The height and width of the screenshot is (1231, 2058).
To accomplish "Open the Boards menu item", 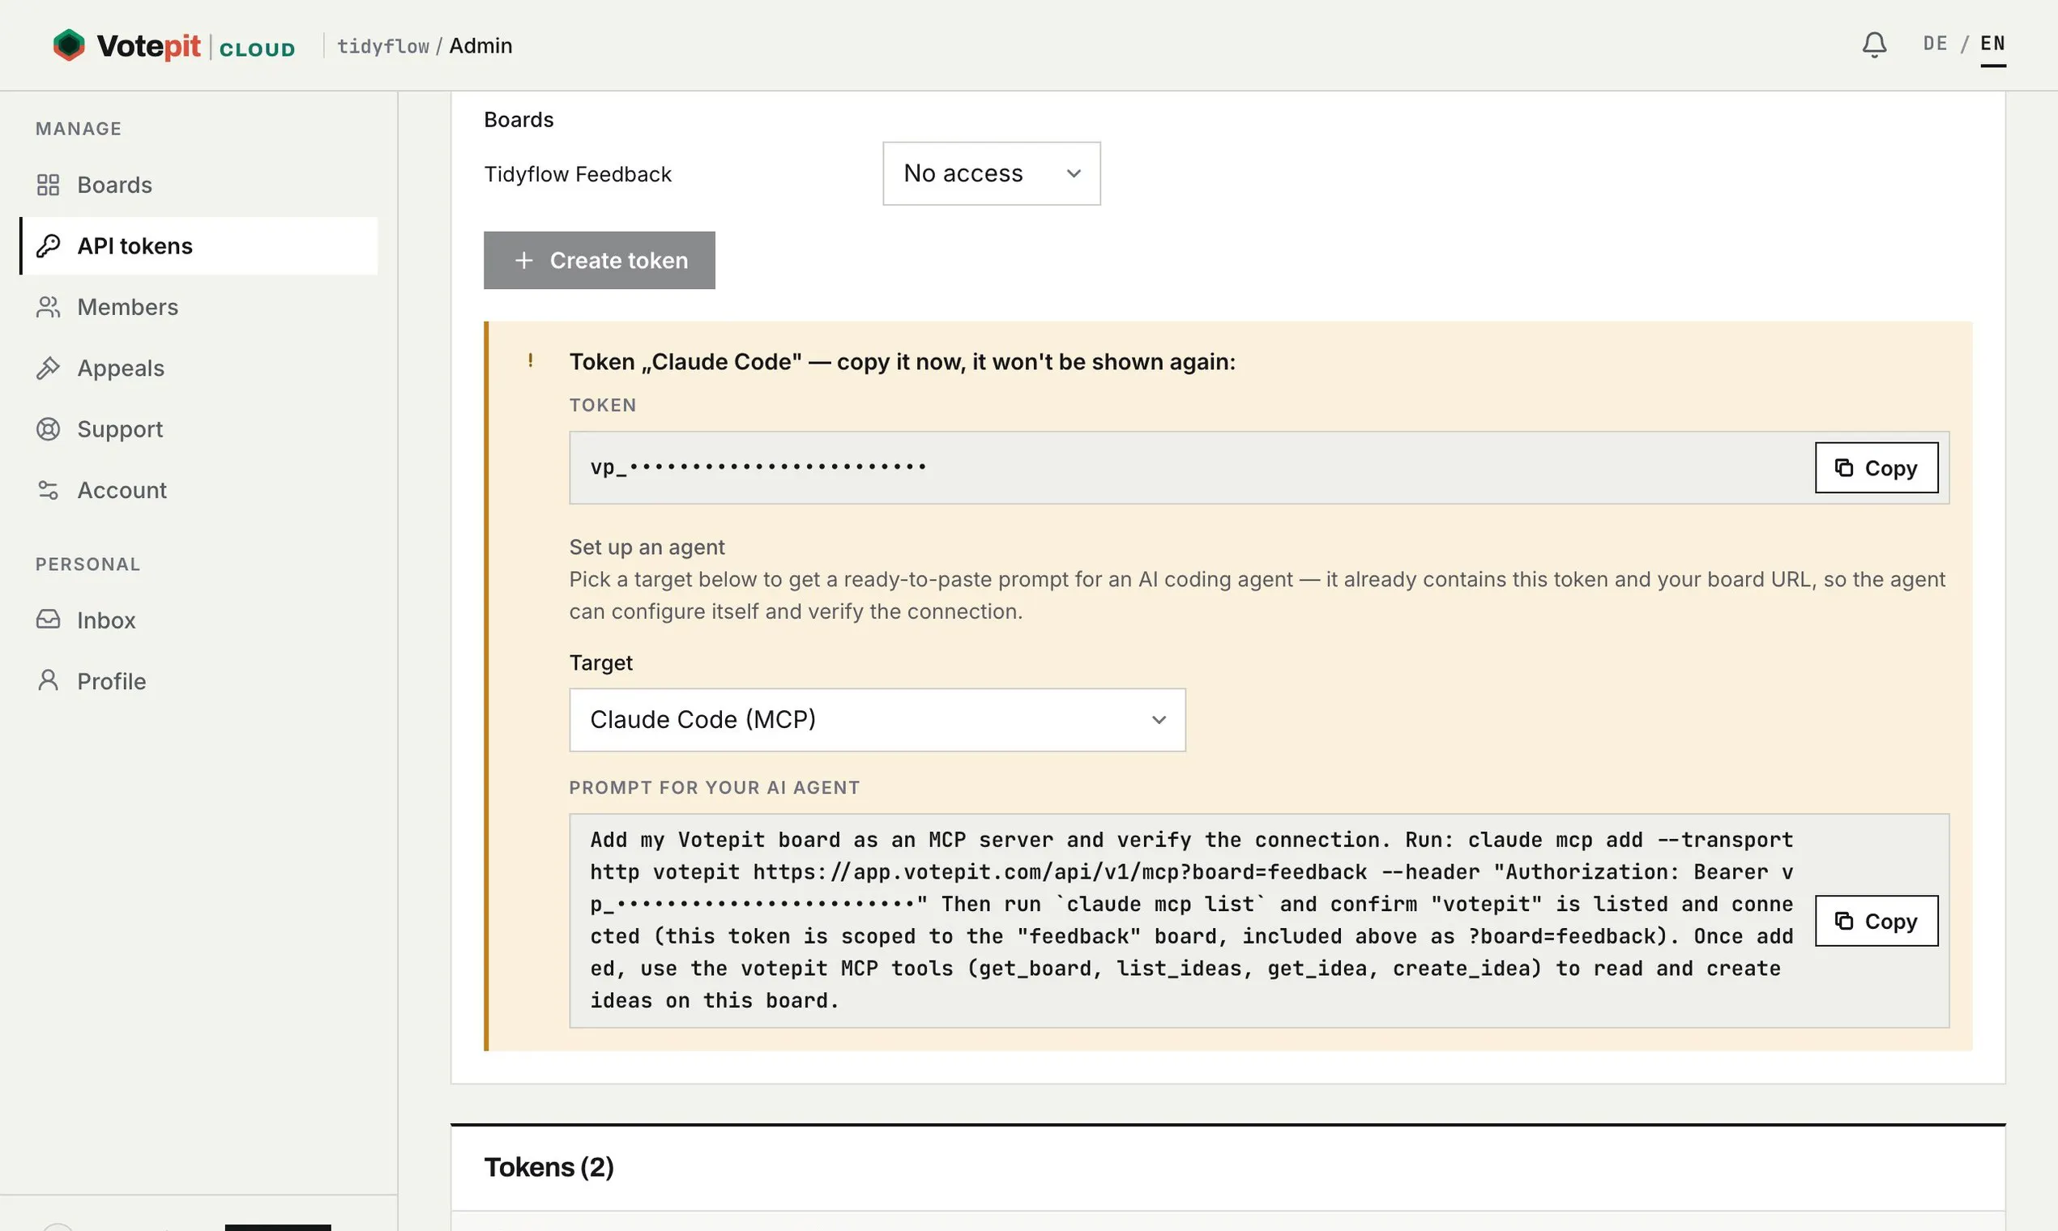I will [199, 185].
